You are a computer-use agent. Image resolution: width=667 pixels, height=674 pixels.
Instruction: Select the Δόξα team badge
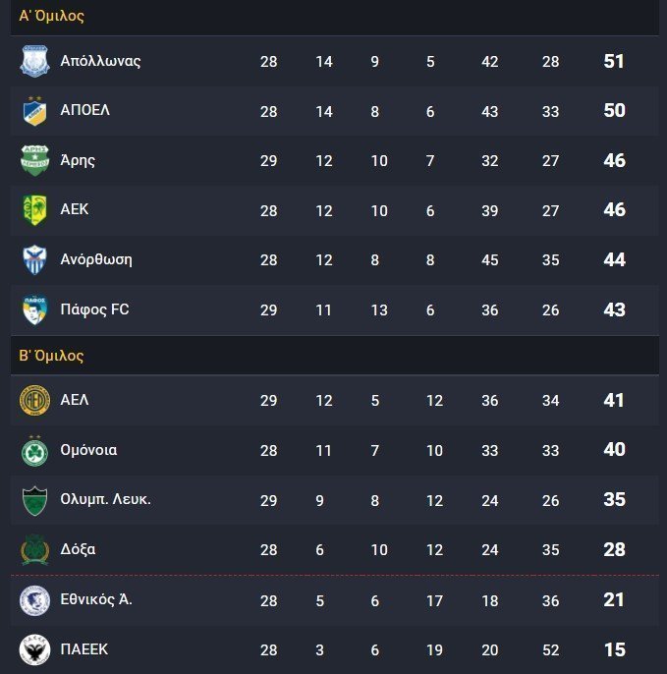(x=34, y=550)
